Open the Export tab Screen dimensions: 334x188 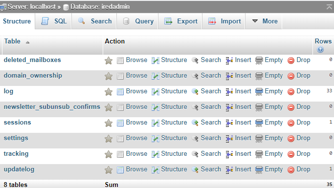tap(180, 21)
